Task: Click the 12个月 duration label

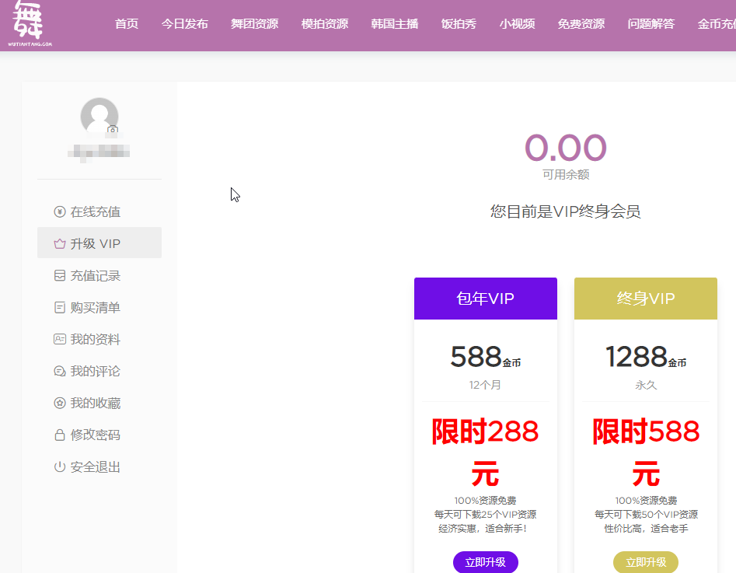Action: (485, 385)
